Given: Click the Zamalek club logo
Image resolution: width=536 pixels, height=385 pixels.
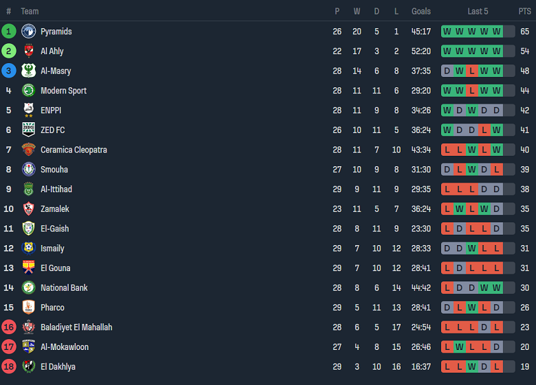Looking at the screenshot, I should coord(29,209).
